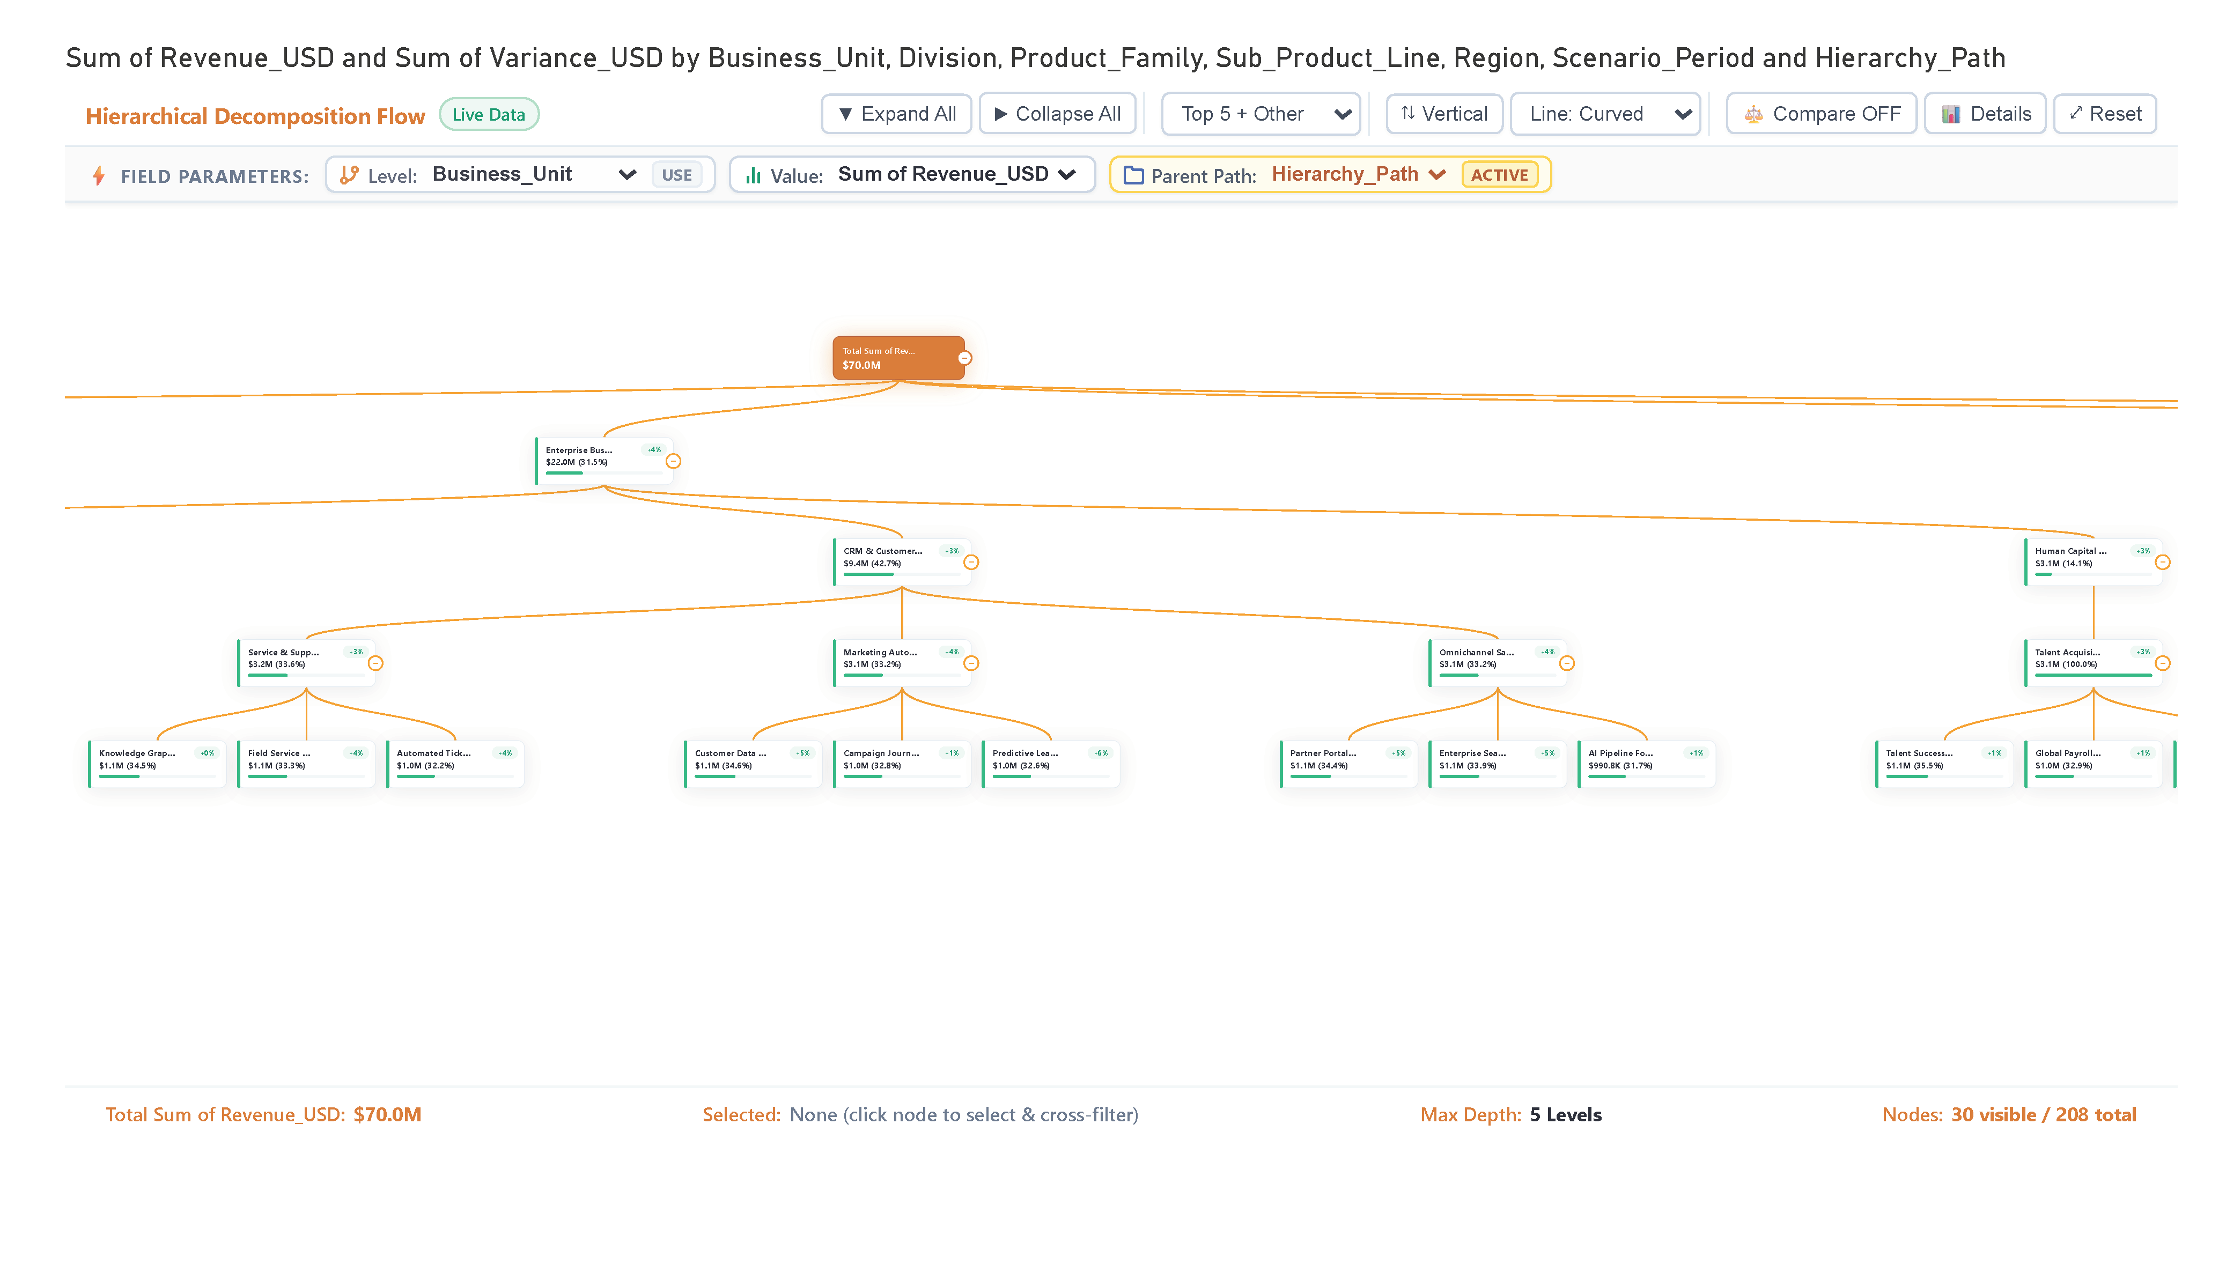Screen dimensions: 2226x1287
Task: Select the Partner Portal... leaf node
Action: [x=1349, y=764]
